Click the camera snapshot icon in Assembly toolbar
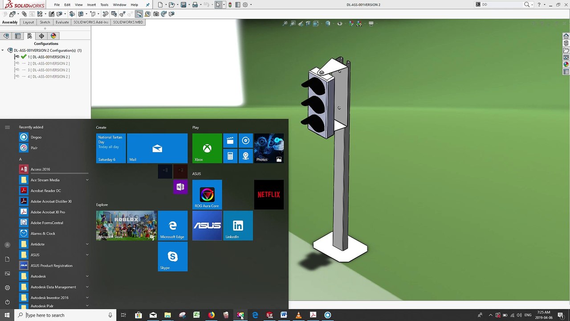Image resolution: width=570 pixels, height=321 pixels. click(156, 14)
